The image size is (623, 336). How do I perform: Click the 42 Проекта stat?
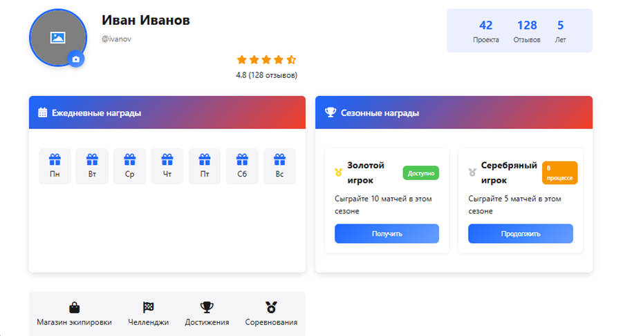pyautogui.click(x=486, y=31)
